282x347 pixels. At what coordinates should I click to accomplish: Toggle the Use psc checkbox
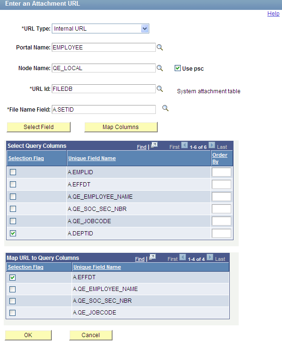click(177, 68)
